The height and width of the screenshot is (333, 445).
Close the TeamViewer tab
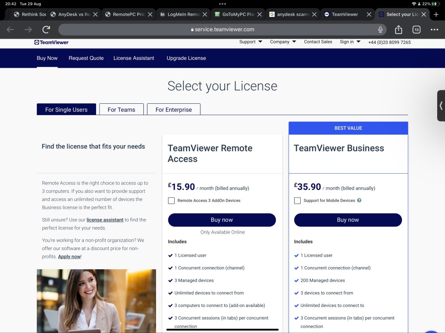pos(369,14)
